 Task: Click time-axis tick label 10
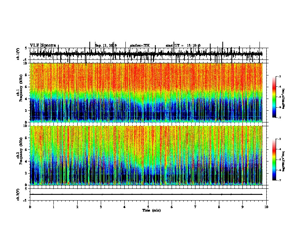coord(266,207)
